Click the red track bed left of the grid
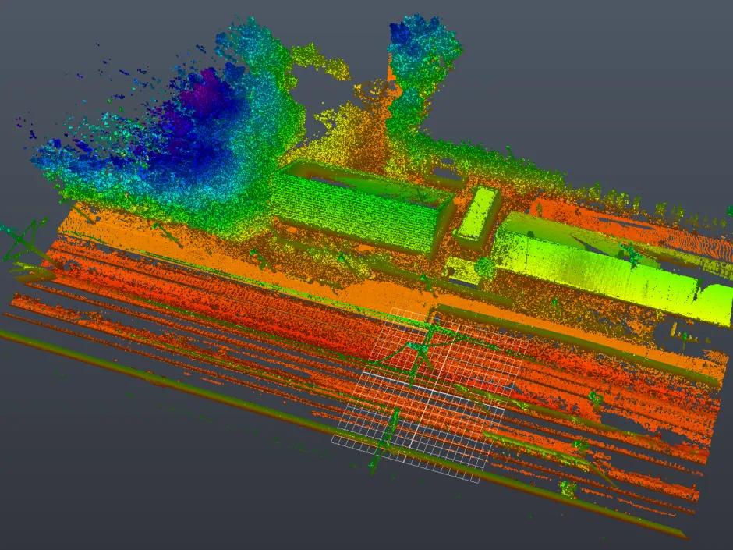Viewport: 733px width, 550px height. [234, 312]
